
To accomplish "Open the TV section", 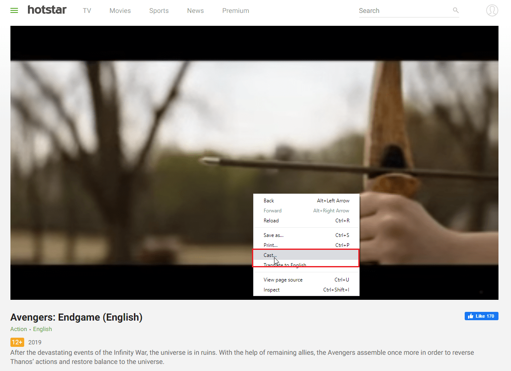I will [87, 11].
